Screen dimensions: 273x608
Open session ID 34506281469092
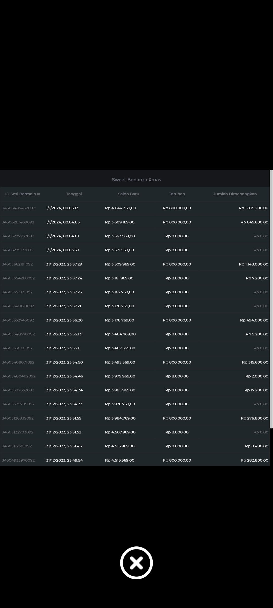(18, 222)
